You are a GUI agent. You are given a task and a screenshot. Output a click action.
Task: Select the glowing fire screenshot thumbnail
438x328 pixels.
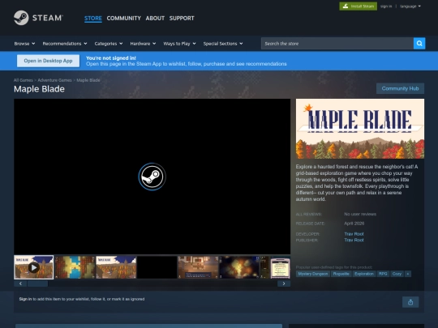(x=239, y=267)
